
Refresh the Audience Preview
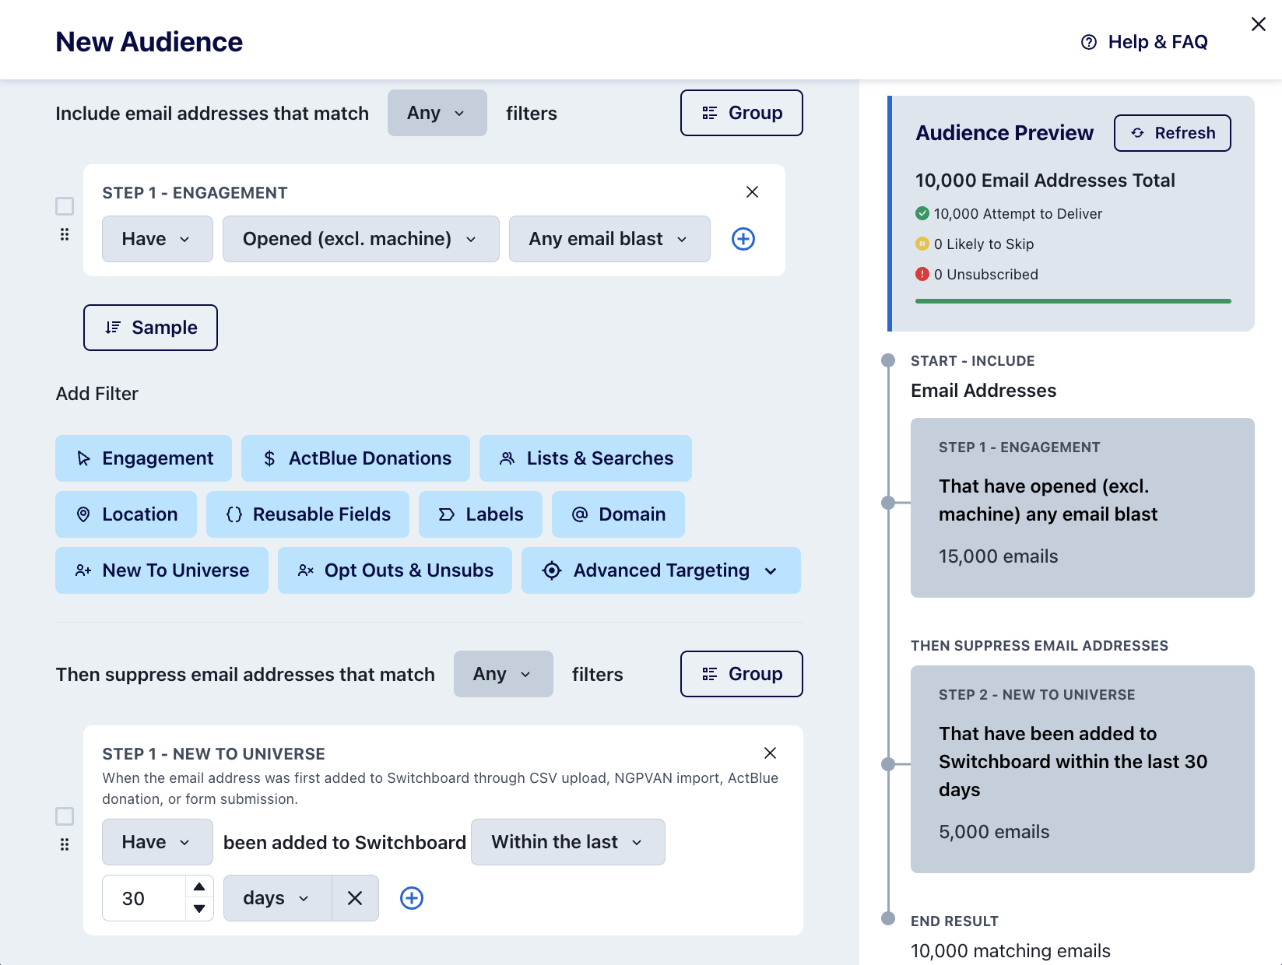(1171, 133)
